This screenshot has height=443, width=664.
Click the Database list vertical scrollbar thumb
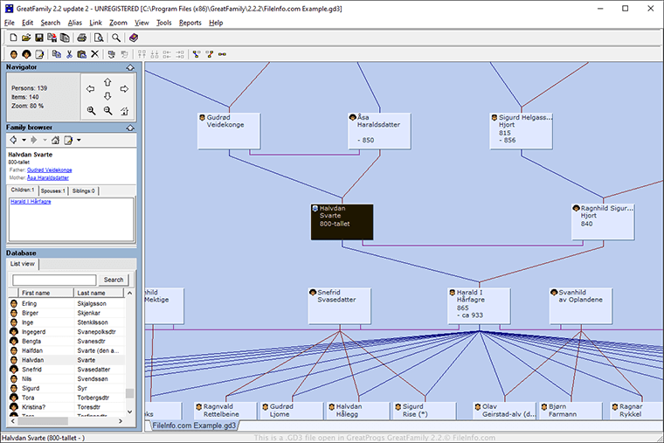tap(130, 394)
